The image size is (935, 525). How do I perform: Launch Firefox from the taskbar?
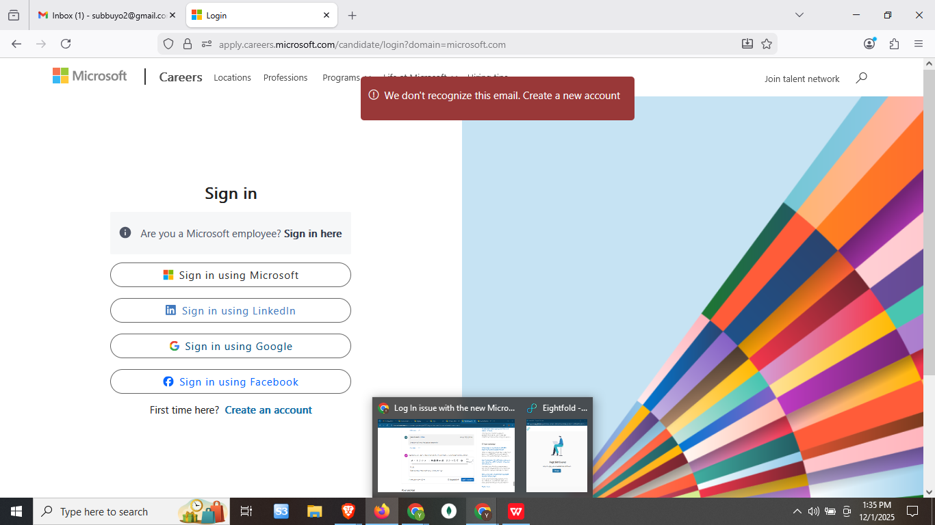[x=381, y=511]
